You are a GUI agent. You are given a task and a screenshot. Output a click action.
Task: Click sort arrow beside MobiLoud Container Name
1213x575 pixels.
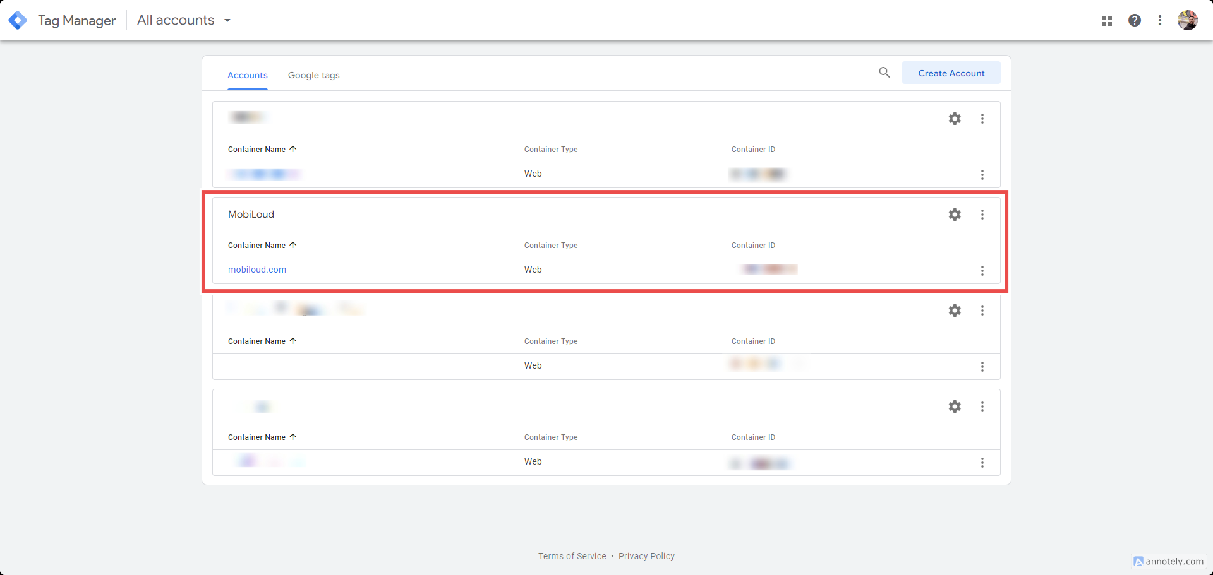[293, 245]
